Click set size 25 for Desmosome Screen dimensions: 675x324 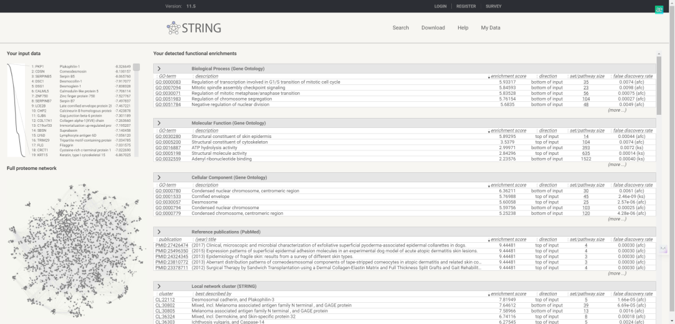tap(586, 202)
